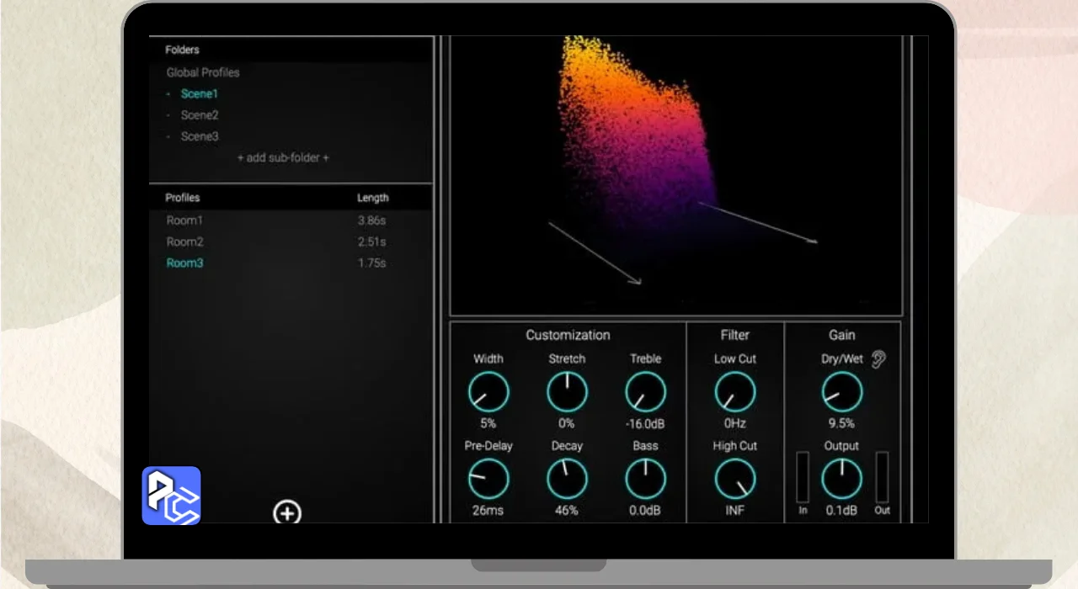
Task: Click the Bass knob
Action: click(645, 480)
